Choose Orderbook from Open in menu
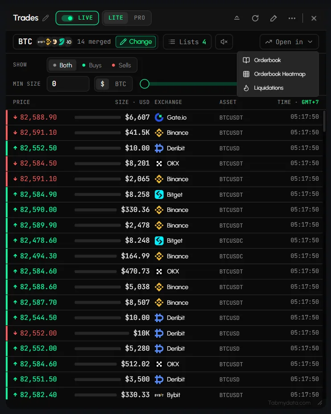The height and width of the screenshot is (414, 331). click(x=277, y=60)
